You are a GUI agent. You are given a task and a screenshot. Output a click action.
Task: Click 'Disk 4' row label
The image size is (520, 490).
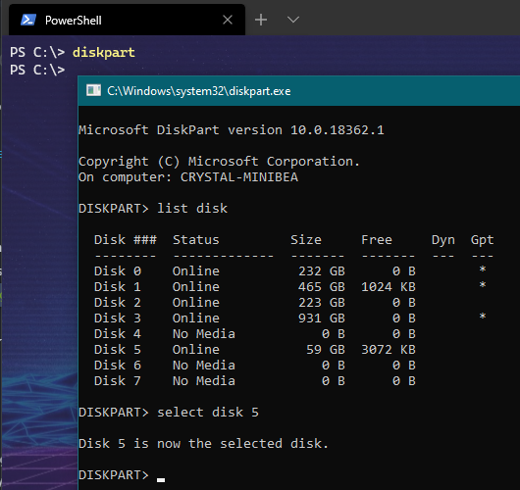(x=118, y=333)
